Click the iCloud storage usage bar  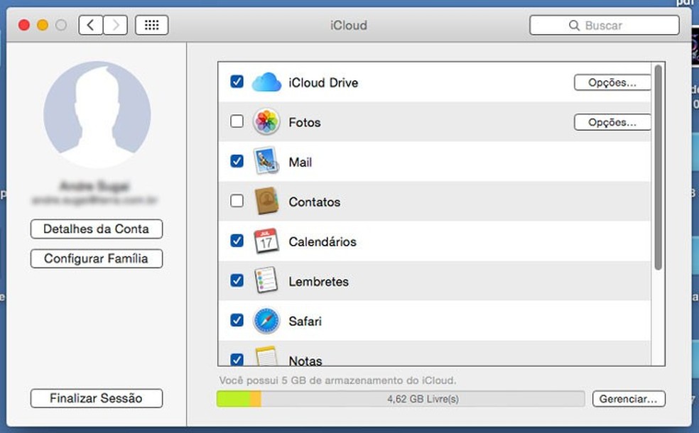pyautogui.click(x=401, y=399)
